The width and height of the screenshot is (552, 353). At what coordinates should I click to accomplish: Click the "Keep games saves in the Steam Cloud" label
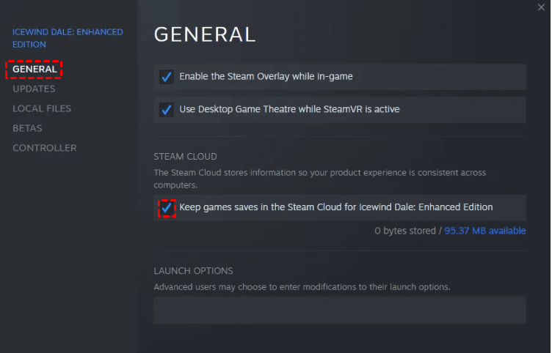tap(336, 207)
